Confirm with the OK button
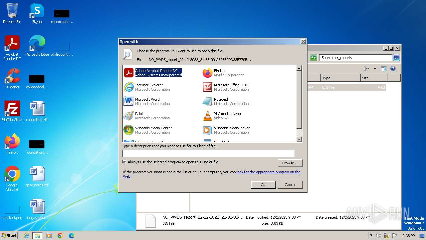The height and width of the screenshot is (240, 426). (263, 185)
